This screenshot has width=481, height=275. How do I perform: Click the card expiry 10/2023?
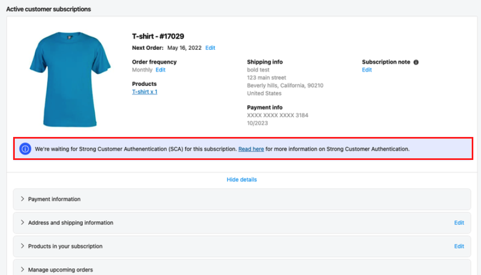tap(257, 123)
